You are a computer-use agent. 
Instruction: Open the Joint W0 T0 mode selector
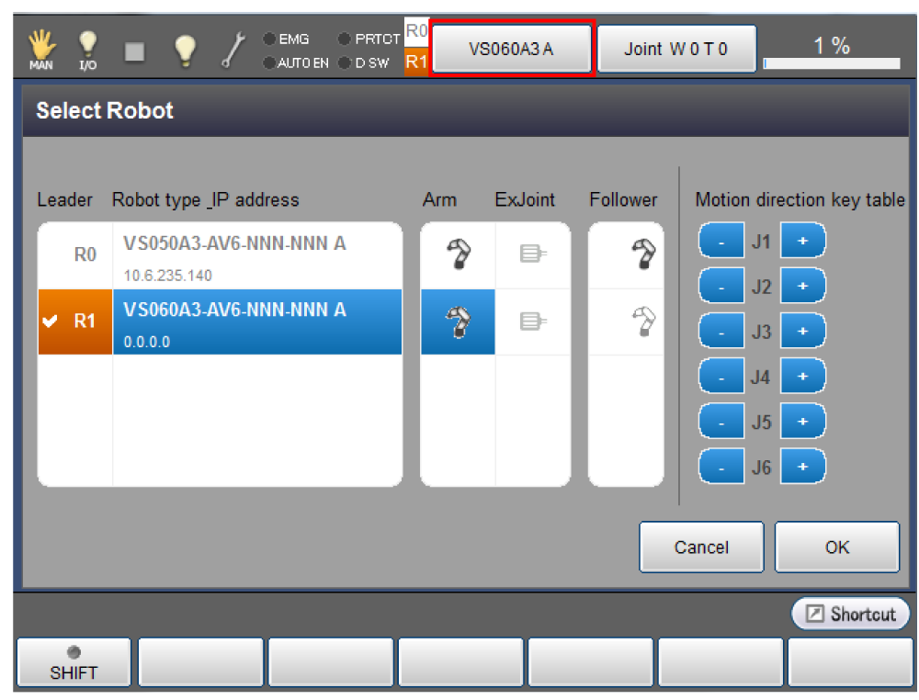pos(676,49)
